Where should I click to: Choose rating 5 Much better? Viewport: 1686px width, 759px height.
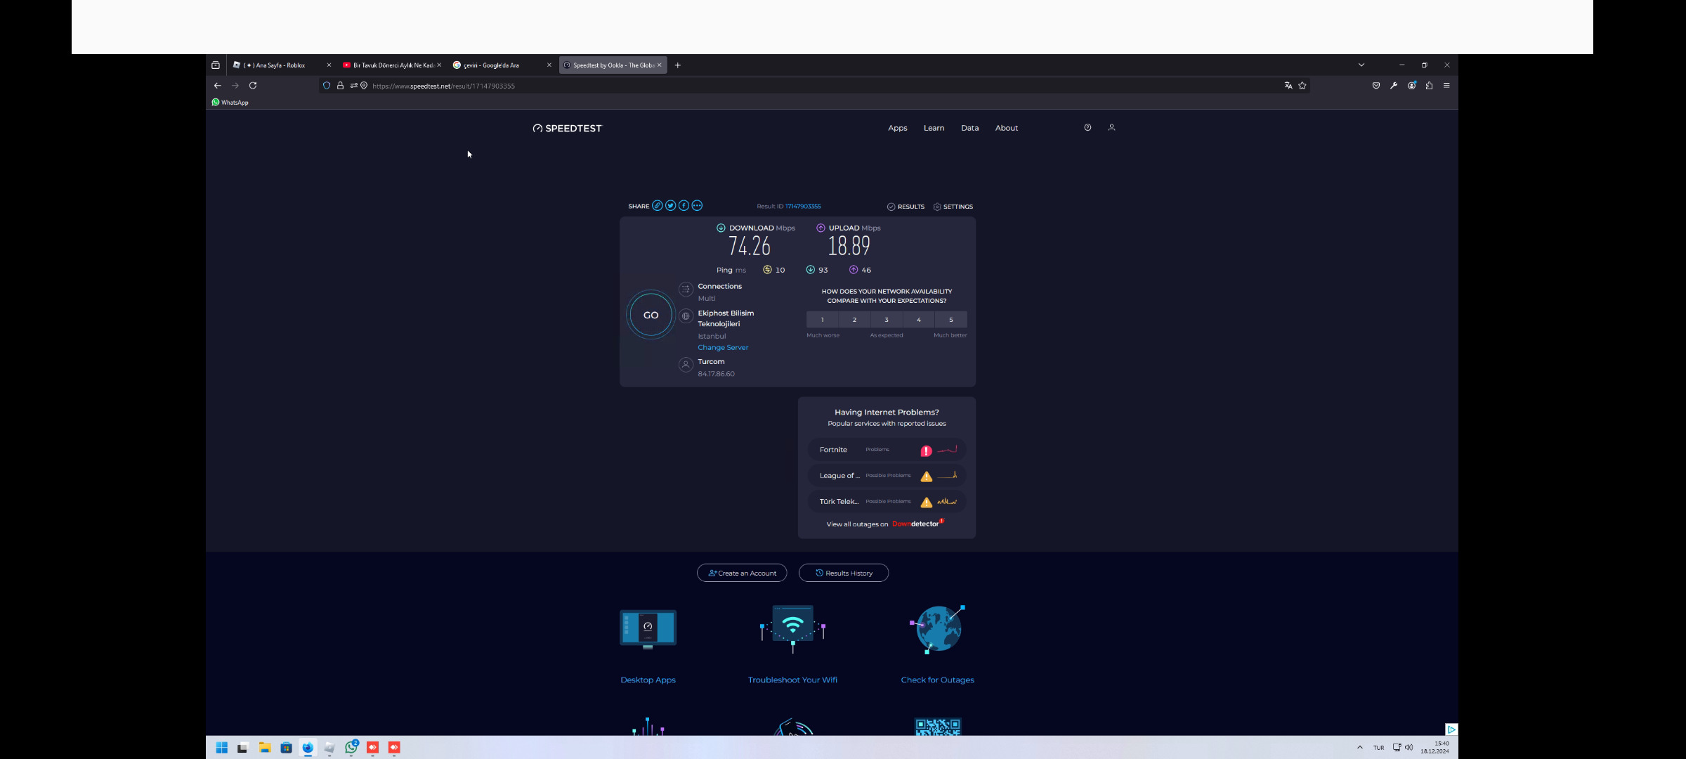[951, 320]
